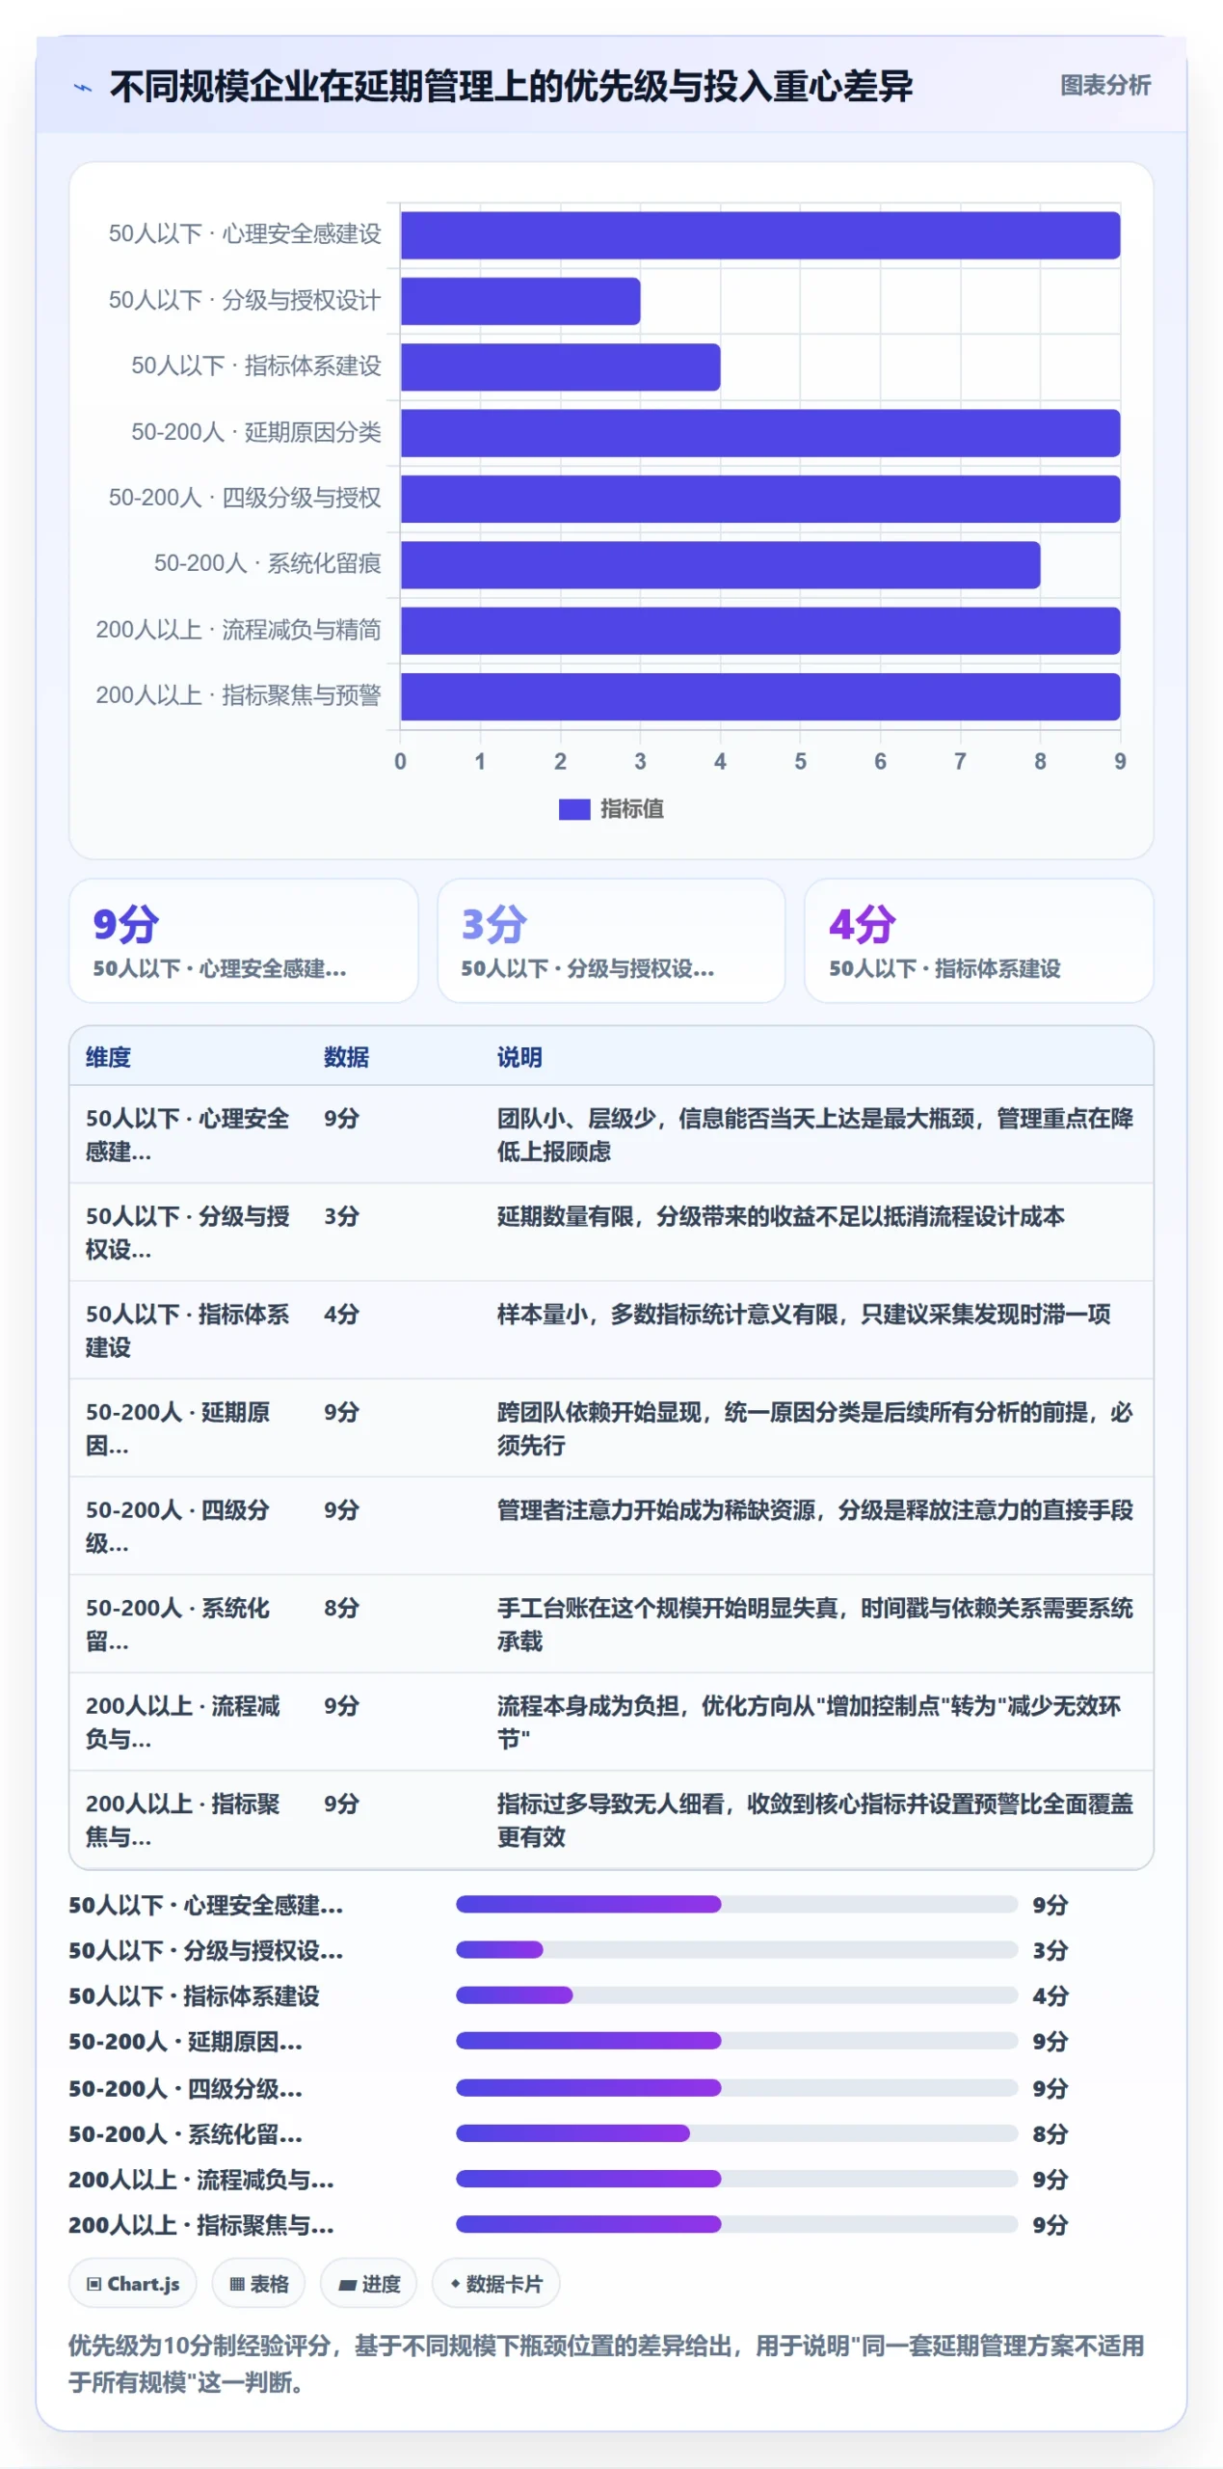Click the x-axis tick label 9

click(x=1120, y=761)
